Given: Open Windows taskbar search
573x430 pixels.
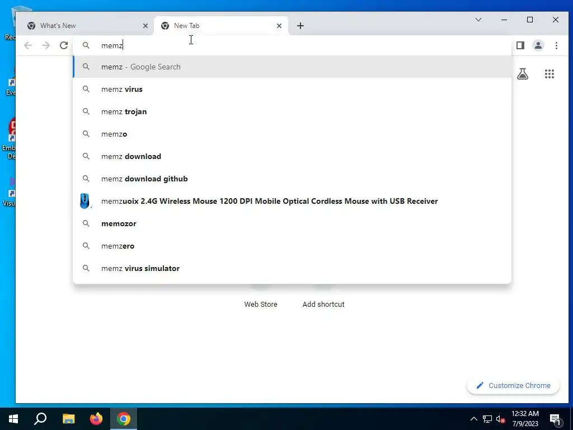Looking at the screenshot, I should pyautogui.click(x=40, y=419).
